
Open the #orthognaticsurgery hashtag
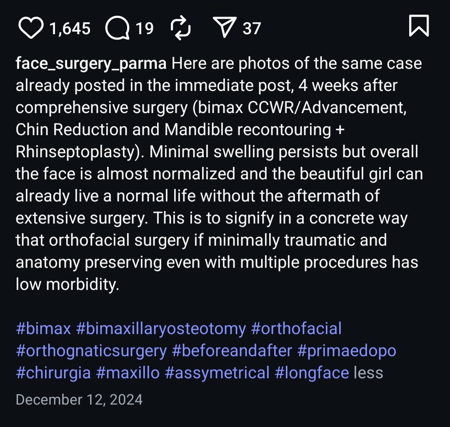(x=91, y=351)
